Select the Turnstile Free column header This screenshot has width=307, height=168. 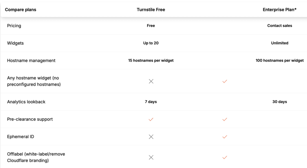tap(151, 10)
